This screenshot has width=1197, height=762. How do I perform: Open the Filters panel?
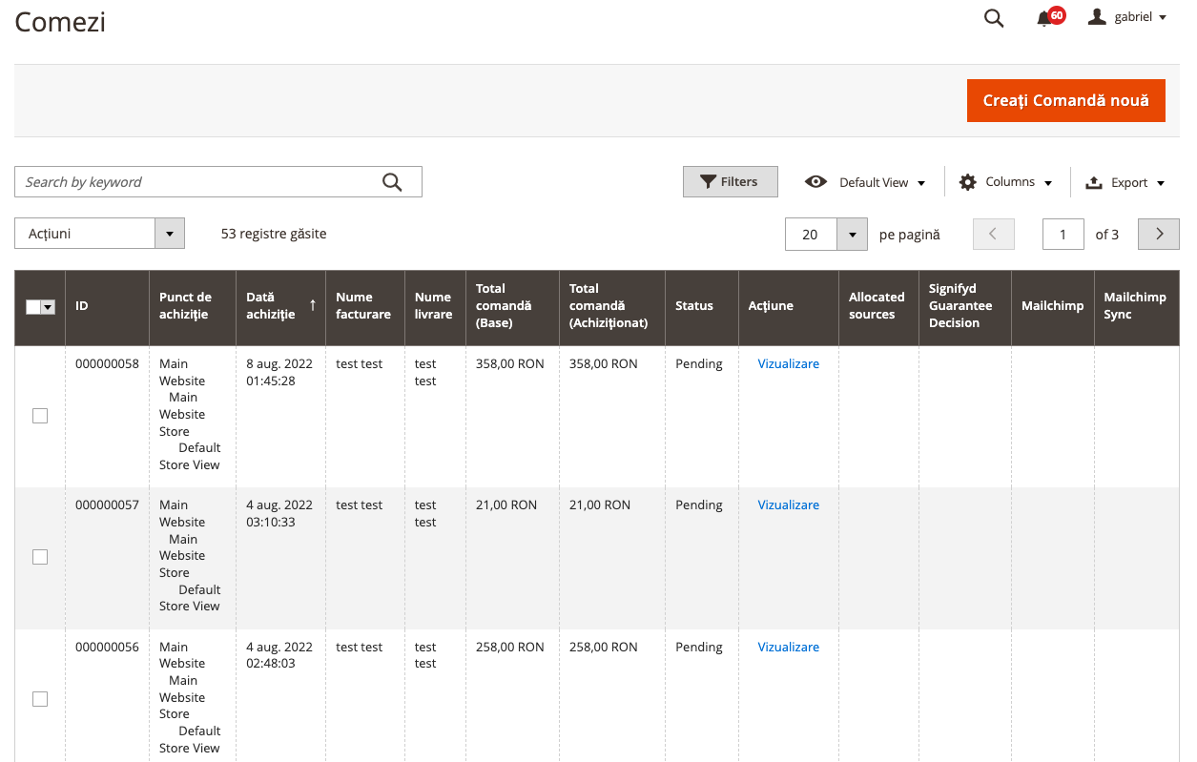[x=731, y=182]
